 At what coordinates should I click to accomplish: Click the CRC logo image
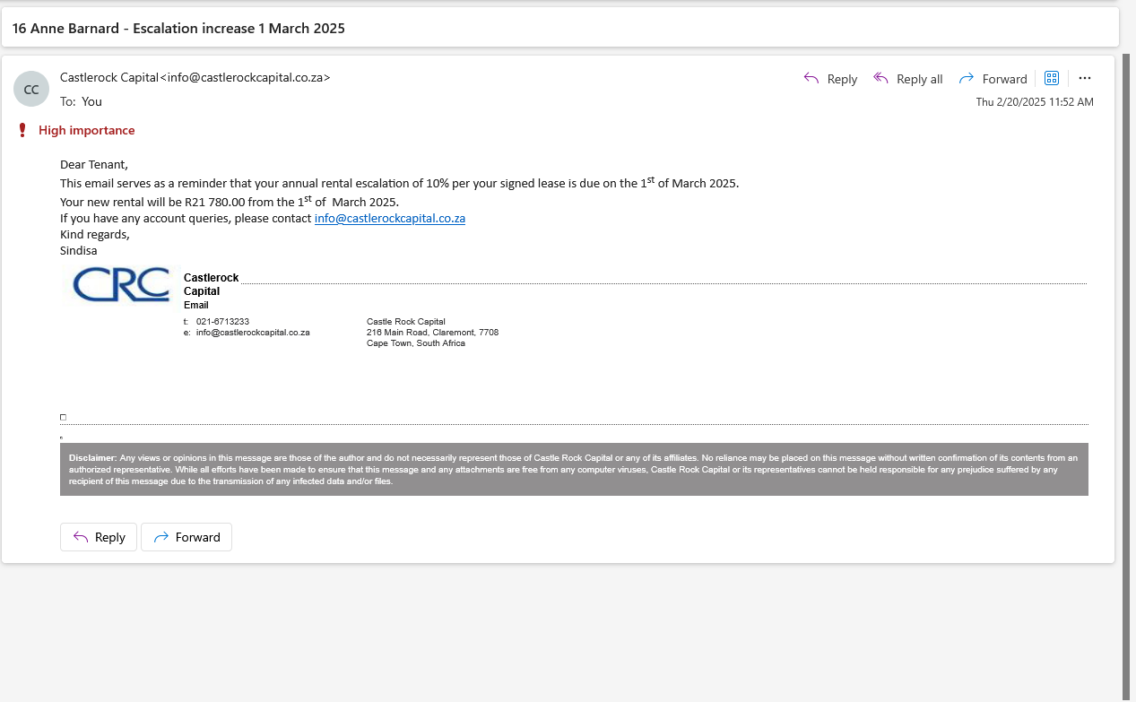pos(122,284)
